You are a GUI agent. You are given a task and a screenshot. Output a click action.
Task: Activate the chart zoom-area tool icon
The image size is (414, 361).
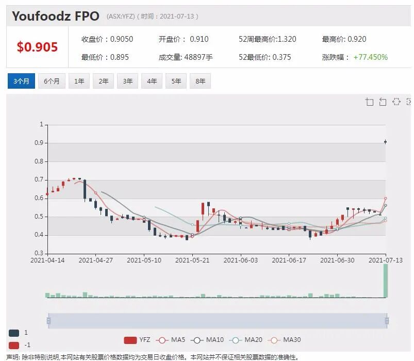point(369,102)
